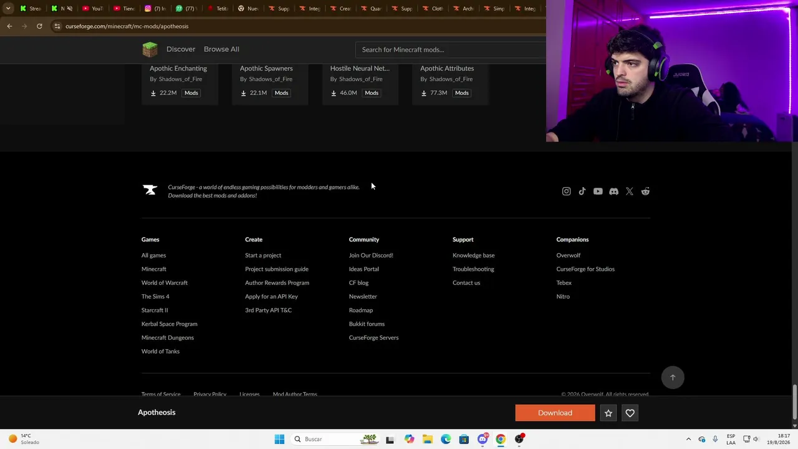Viewport: 798px width, 449px height.
Task: Open Kerbal Space Program link
Action: point(170,324)
